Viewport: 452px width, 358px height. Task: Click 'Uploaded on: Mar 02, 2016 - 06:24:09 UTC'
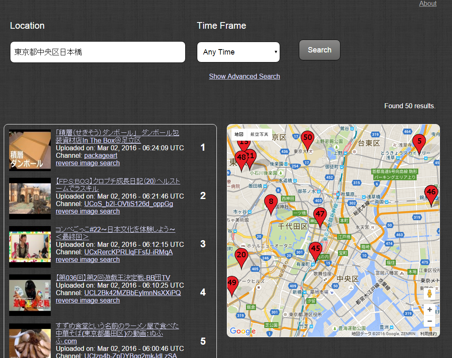(120, 148)
